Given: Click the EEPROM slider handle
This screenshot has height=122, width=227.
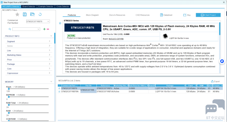Looking at the screenshot, I should pyautogui.click(x=9, y=97).
